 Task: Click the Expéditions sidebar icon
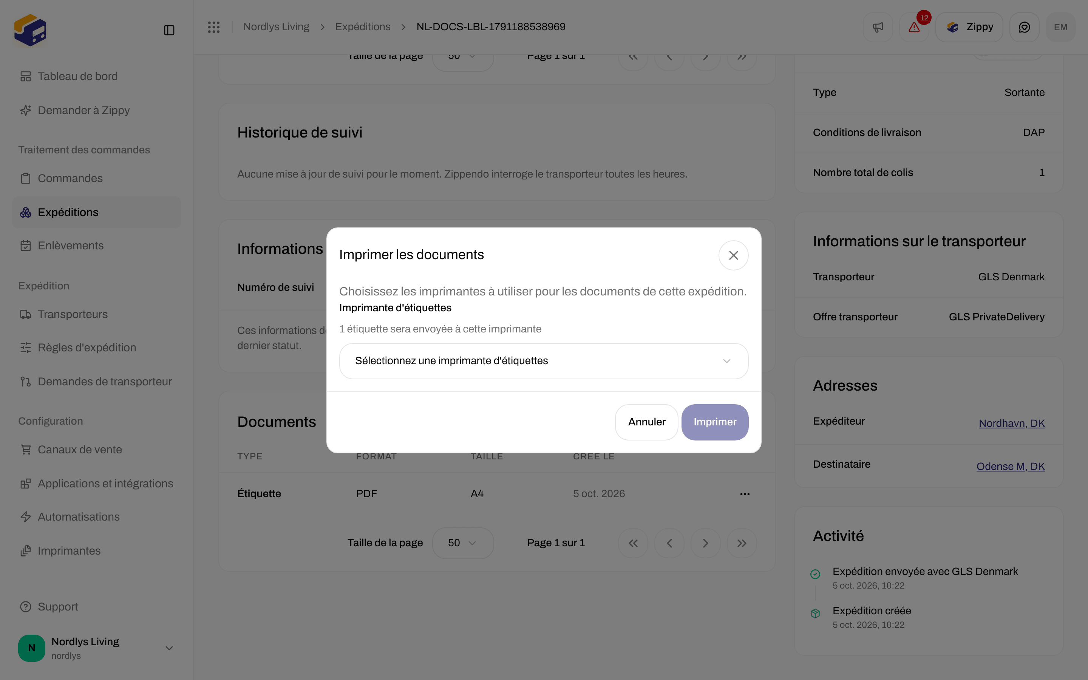click(26, 212)
